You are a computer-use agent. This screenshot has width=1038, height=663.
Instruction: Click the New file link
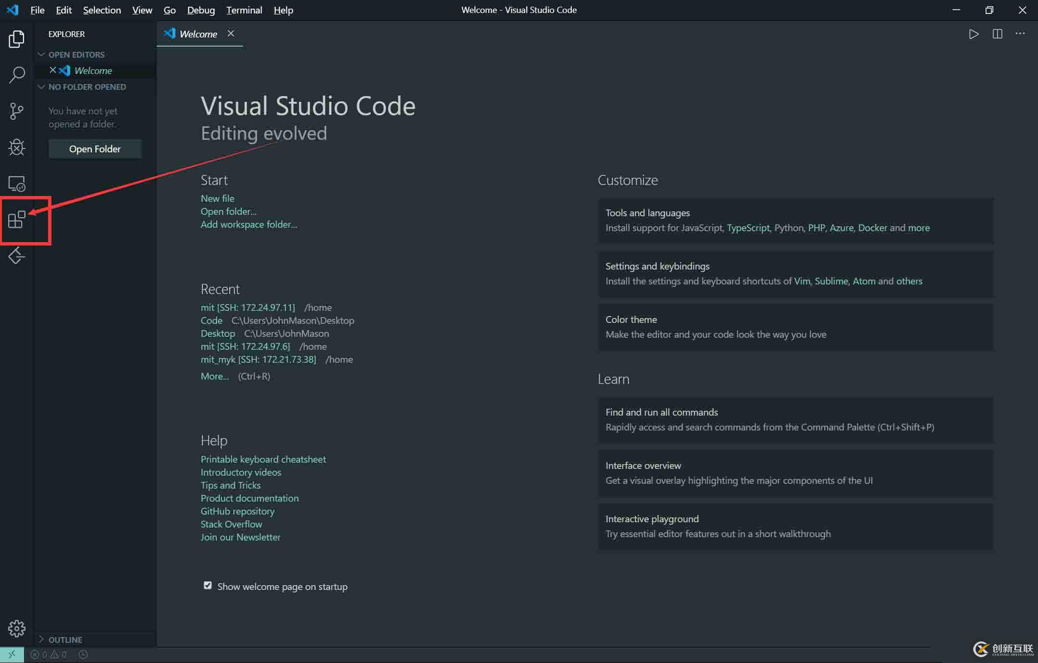[217, 198]
